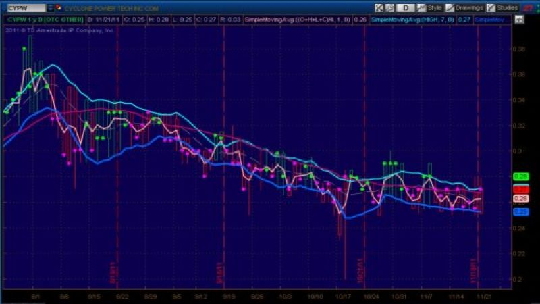540x304 pixels.
Task: Click the green 0.28 price bubble
Action: [521, 176]
